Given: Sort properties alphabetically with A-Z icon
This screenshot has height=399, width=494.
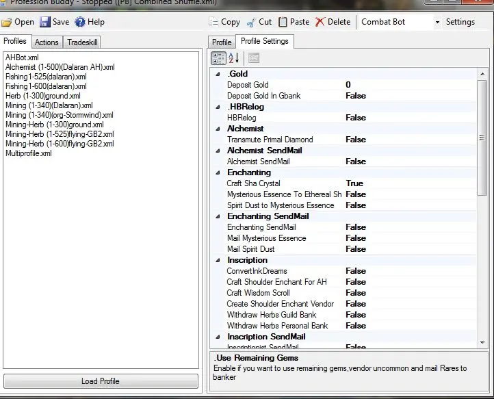Looking at the screenshot, I should [x=233, y=58].
